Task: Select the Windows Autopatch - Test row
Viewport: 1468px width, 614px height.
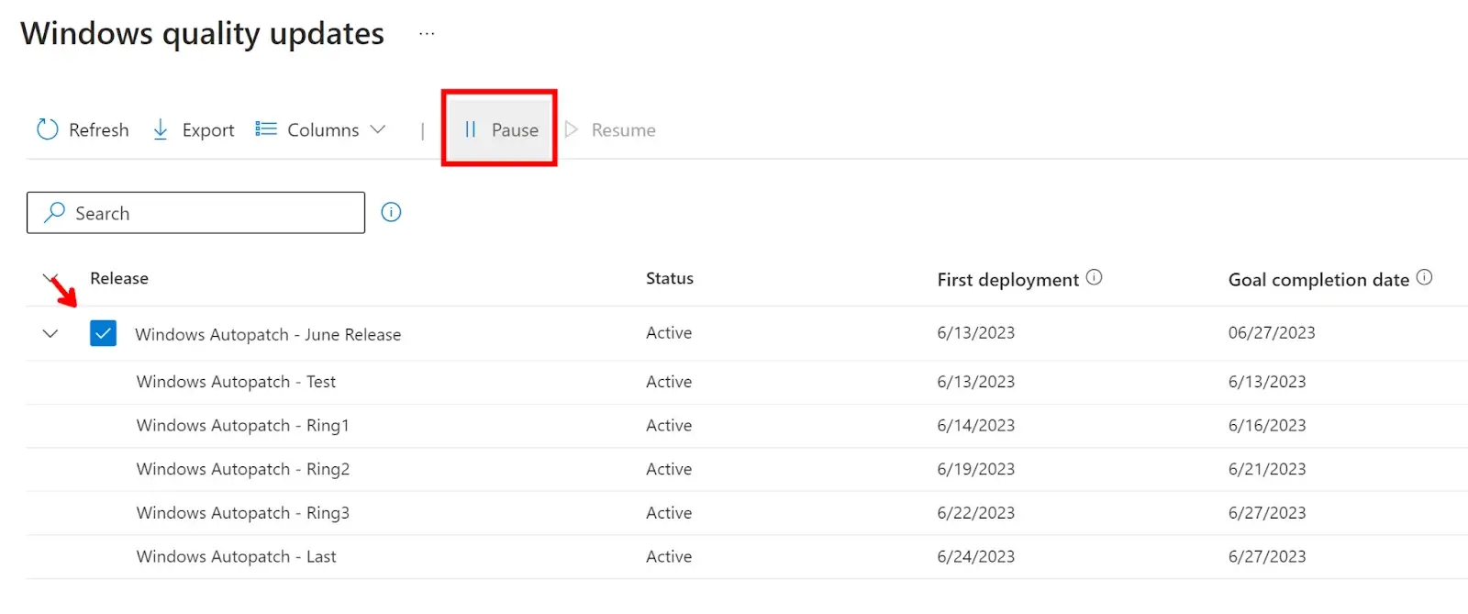Action: coord(747,382)
